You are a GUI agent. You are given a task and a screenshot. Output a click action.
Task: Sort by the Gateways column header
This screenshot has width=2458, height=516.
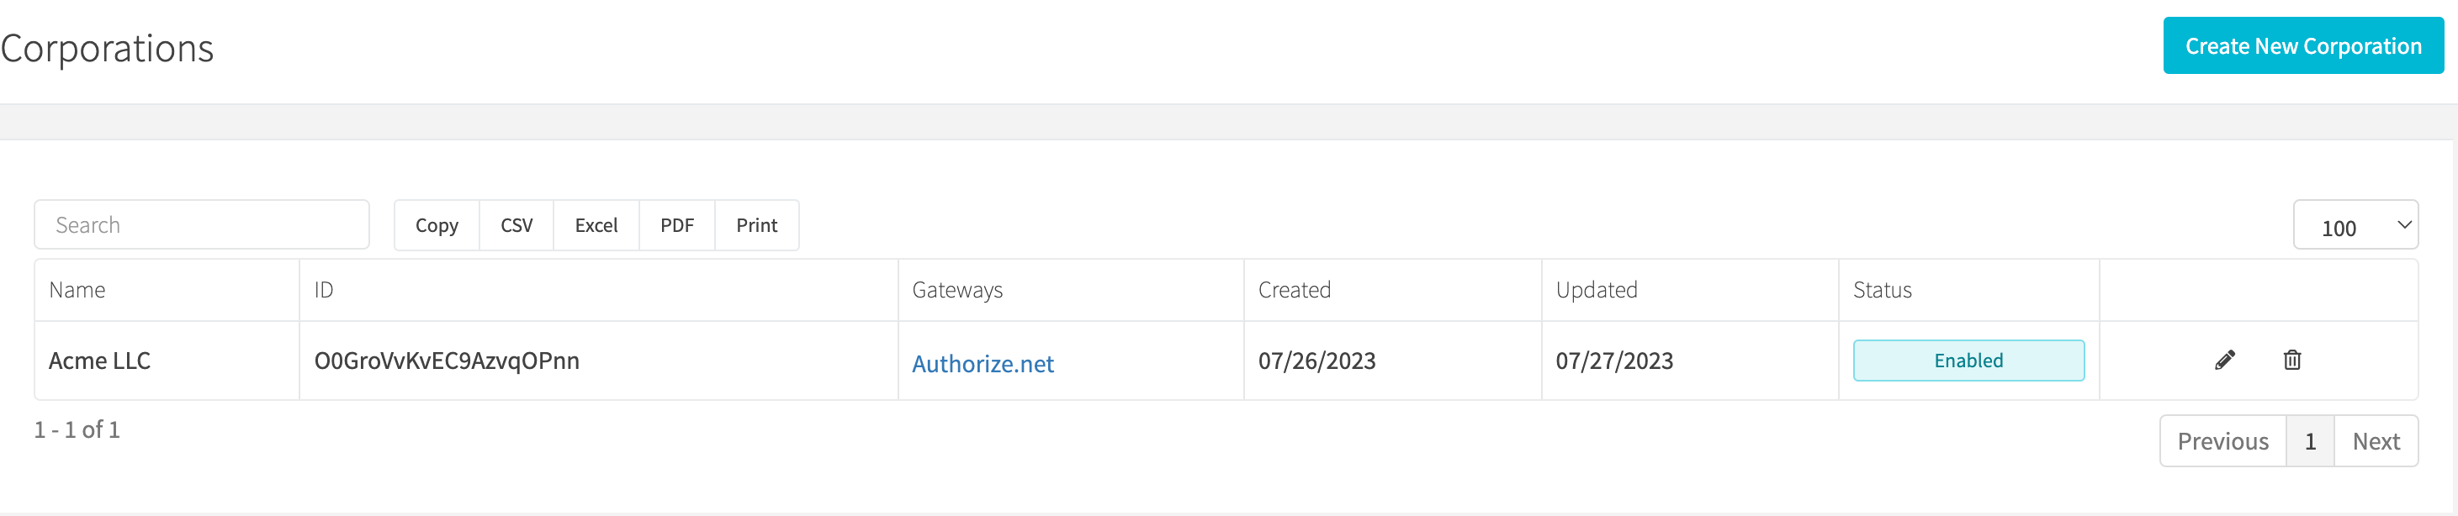[1071, 290]
